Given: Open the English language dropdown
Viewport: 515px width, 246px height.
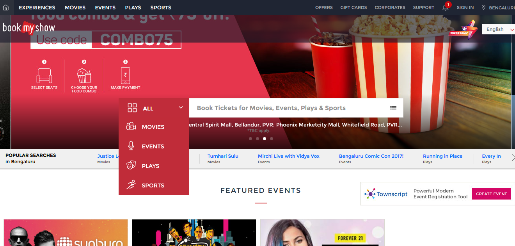Looking at the screenshot, I should 498,29.
